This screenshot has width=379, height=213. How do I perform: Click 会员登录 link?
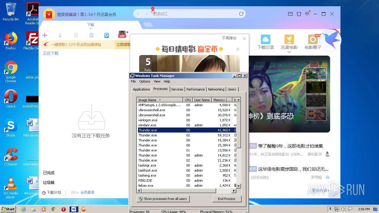point(88,192)
